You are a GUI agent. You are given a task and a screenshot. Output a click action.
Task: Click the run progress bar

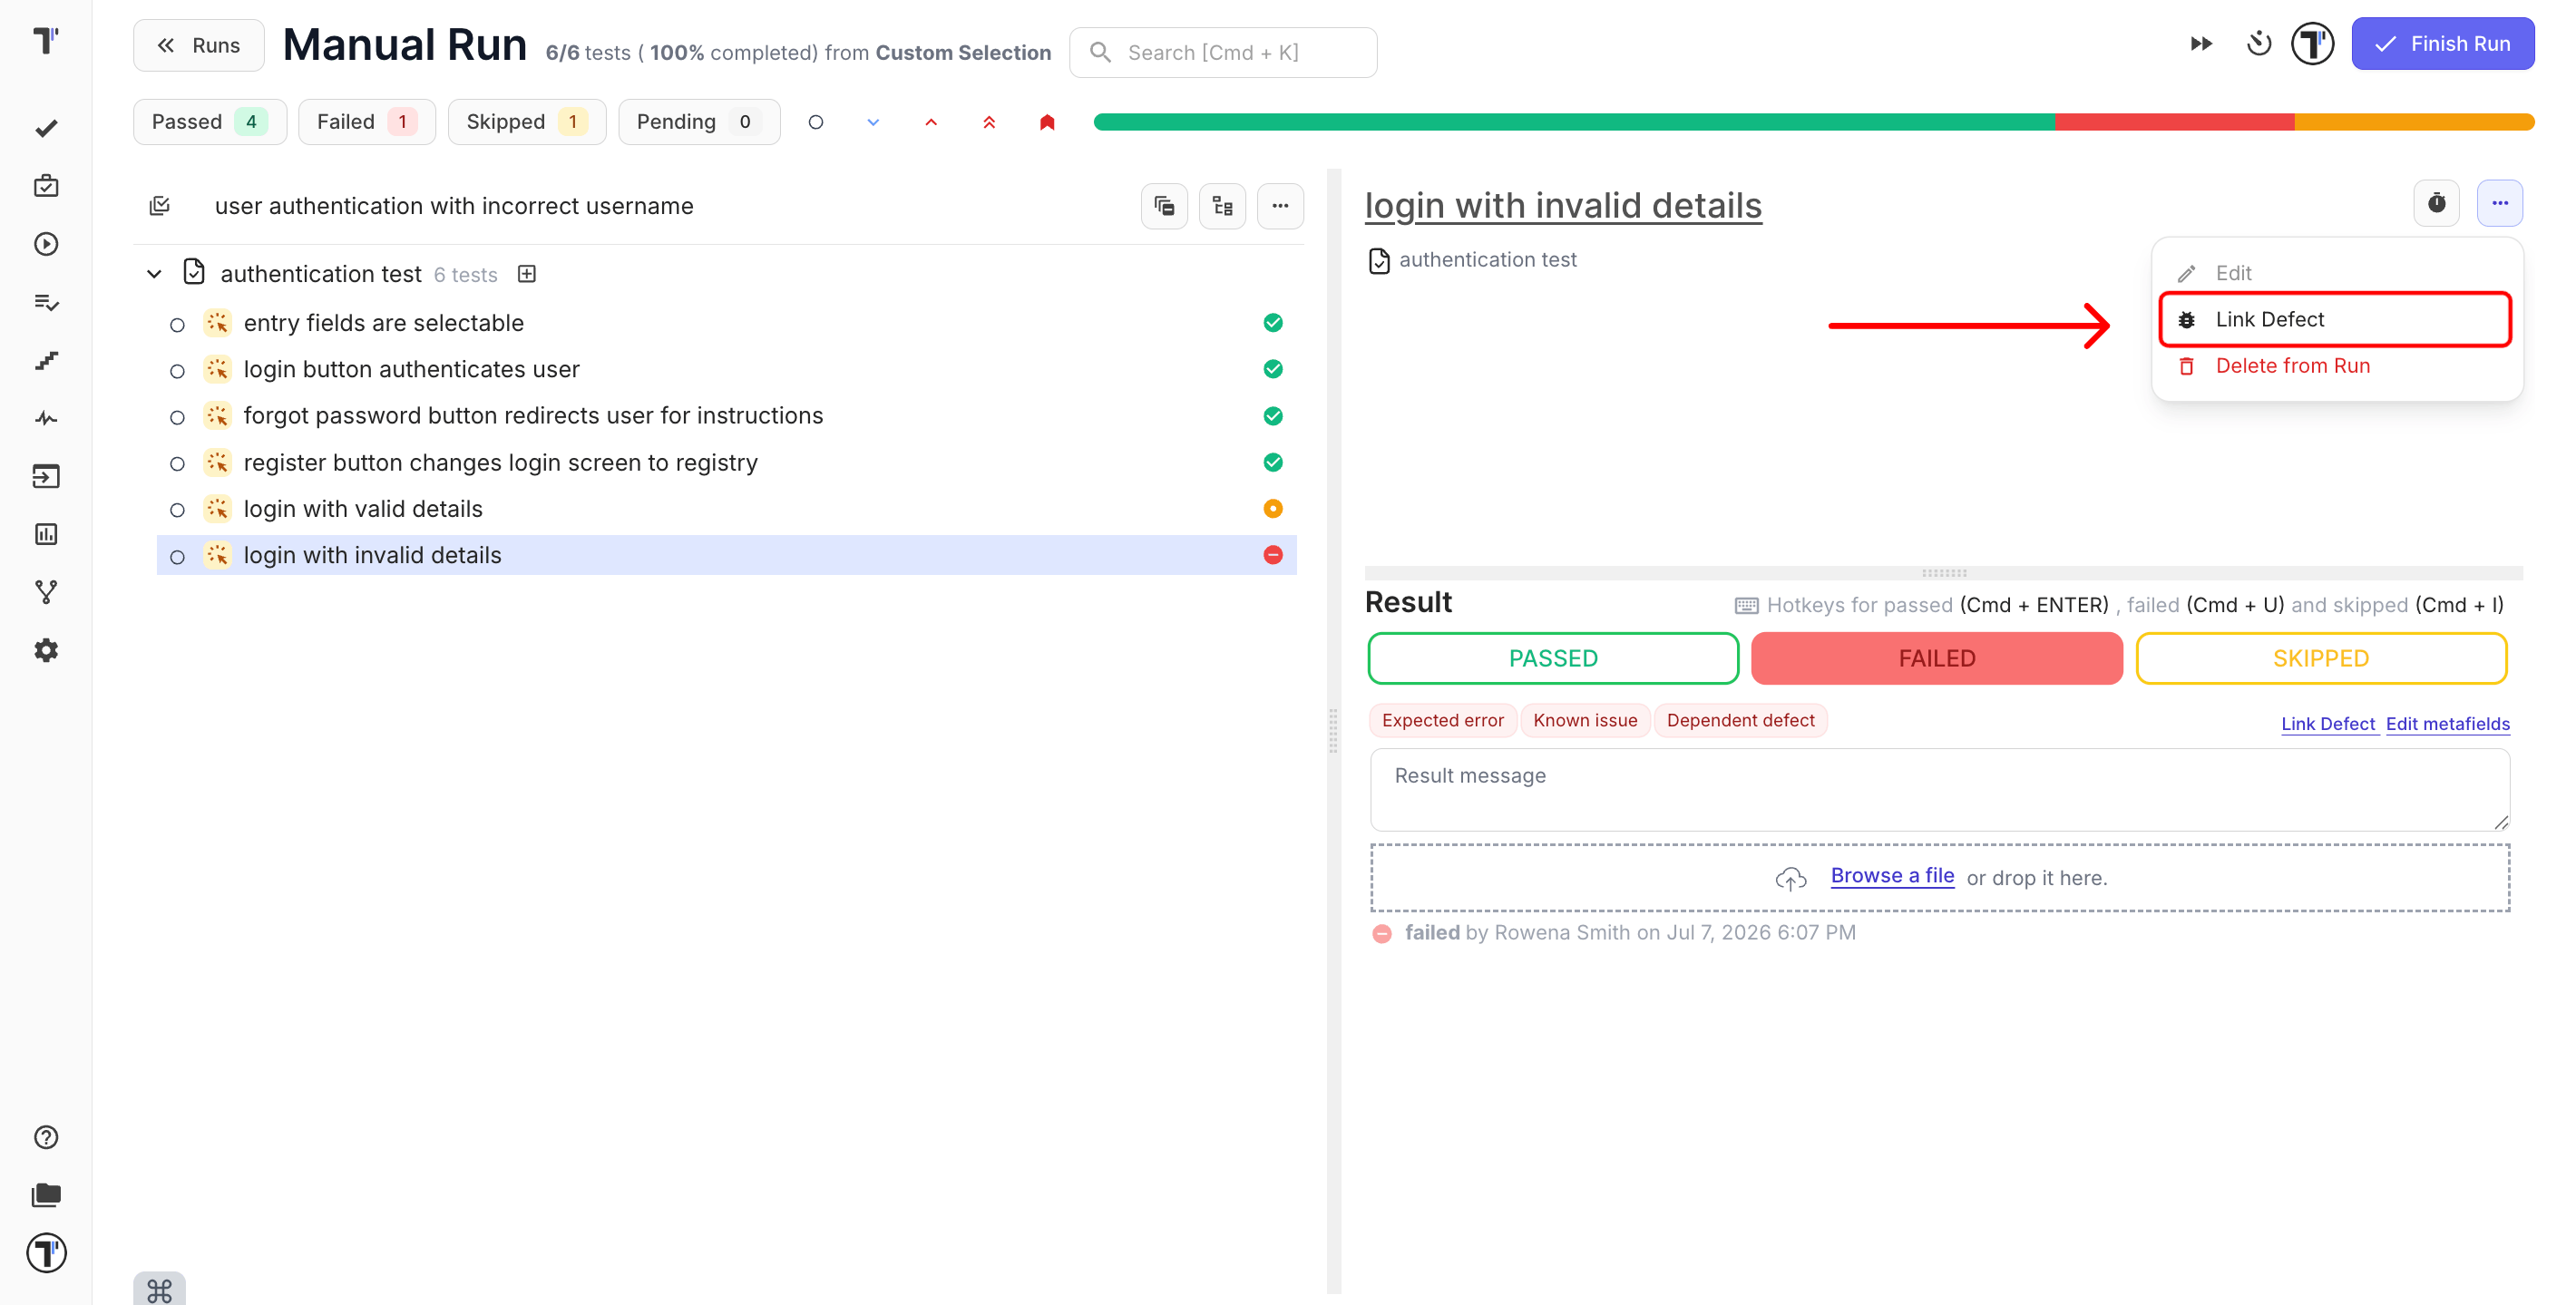pos(1814,122)
